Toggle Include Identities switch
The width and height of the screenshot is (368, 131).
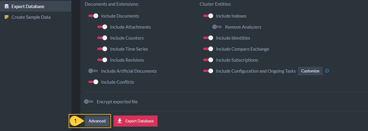pos(208,38)
